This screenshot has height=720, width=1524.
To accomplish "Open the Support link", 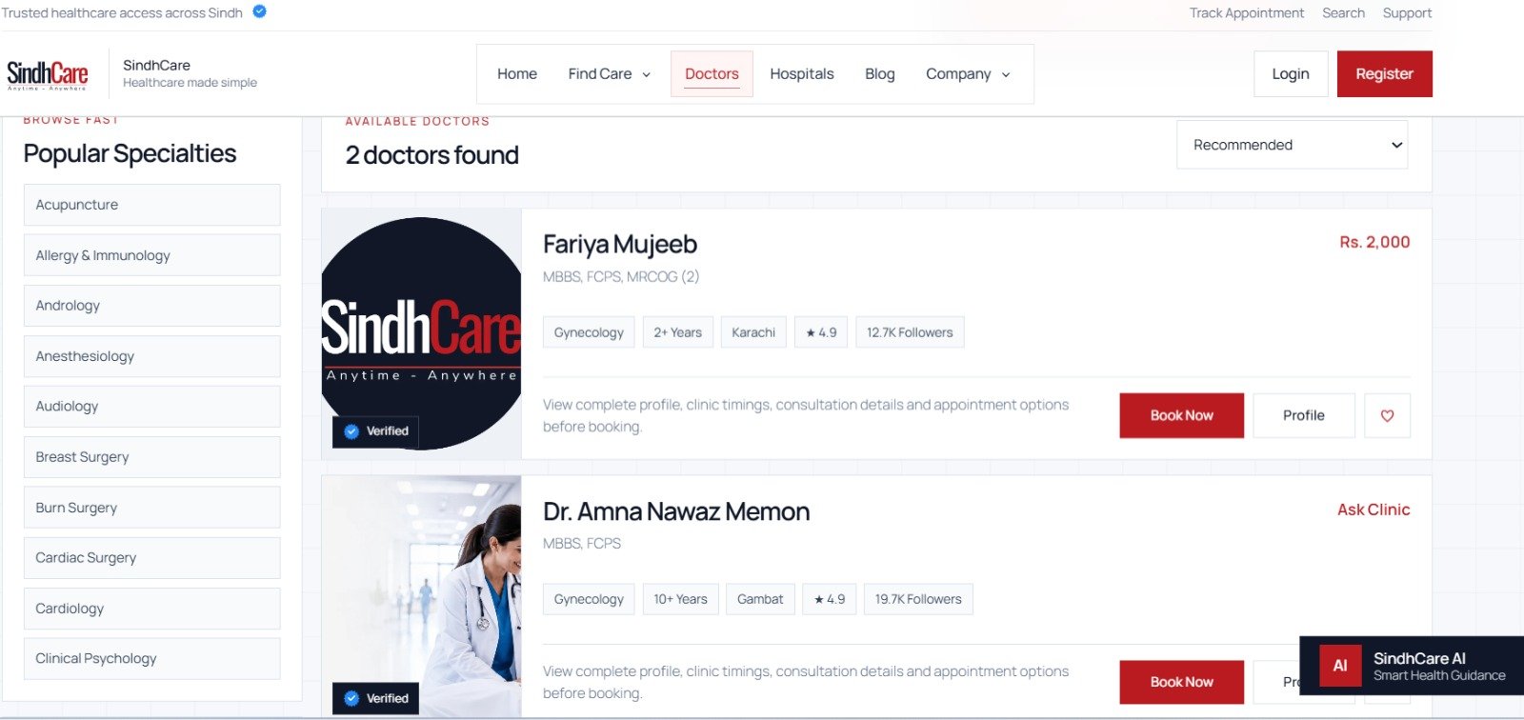I will [1407, 13].
